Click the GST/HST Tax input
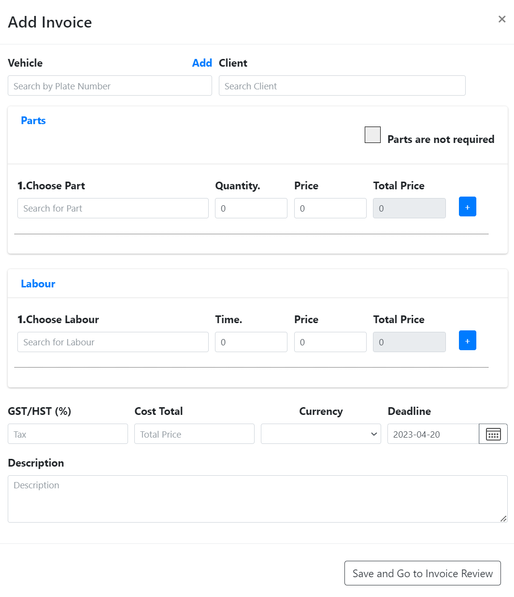Viewport: 514px width, 597px height. (68, 434)
